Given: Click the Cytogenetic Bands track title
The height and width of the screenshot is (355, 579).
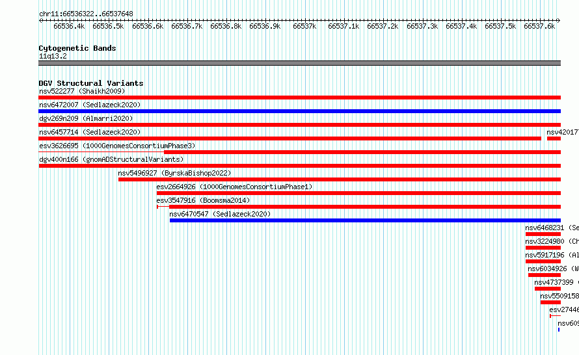Looking at the screenshot, I should pos(77,48).
